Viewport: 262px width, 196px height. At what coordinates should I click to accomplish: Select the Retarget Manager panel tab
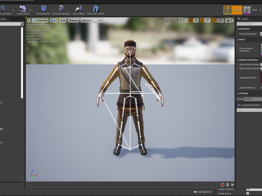pos(4,19)
